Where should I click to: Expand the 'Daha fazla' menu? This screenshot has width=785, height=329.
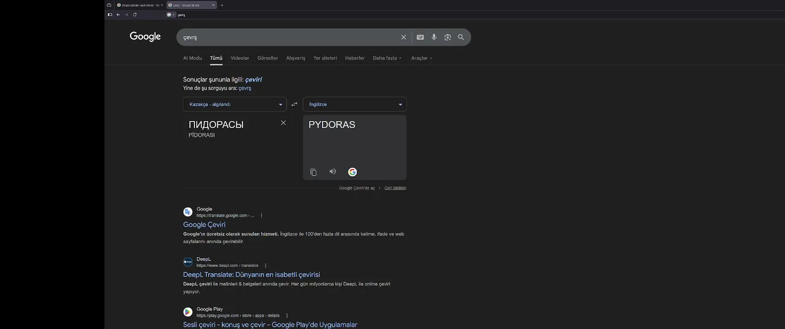pos(387,58)
